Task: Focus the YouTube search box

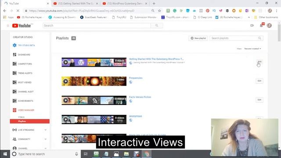Action: tap(97, 25)
